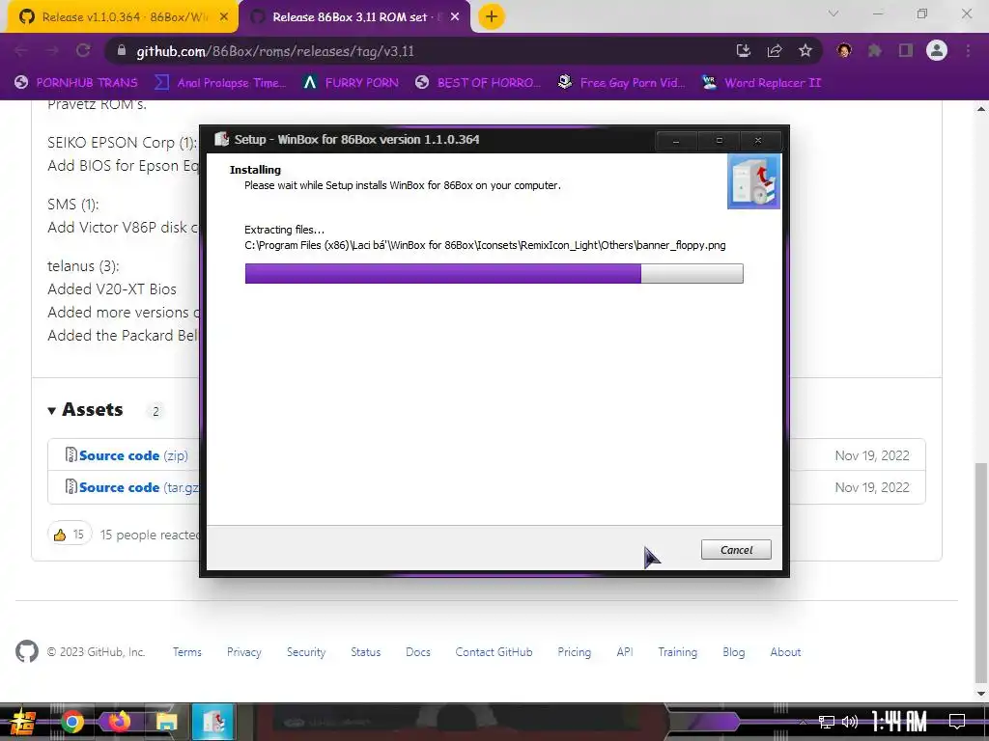The image size is (989, 741).
Task: Open File Explorer from the taskbar
Action: 166,722
